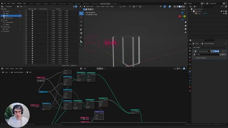Switch to the Geometry Nodes workspace tab
The image size is (228, 128).
click(105, 4)
